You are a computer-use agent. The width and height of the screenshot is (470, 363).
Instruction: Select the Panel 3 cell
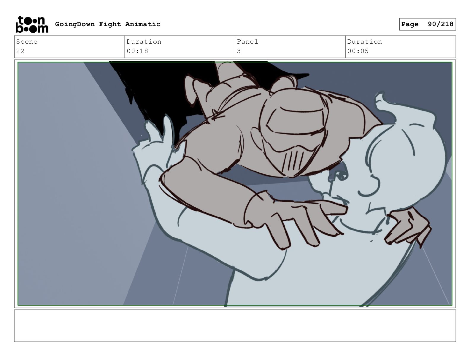pos(290,47)
